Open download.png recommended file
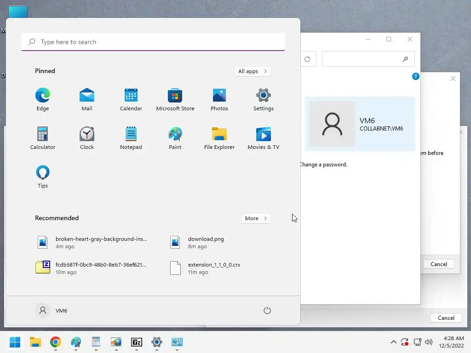The width and height of the screenshot is (471, 353). click(x=197, y=243)
